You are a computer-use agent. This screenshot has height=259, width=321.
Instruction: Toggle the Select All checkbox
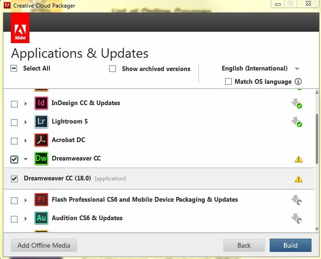point(14,68)
